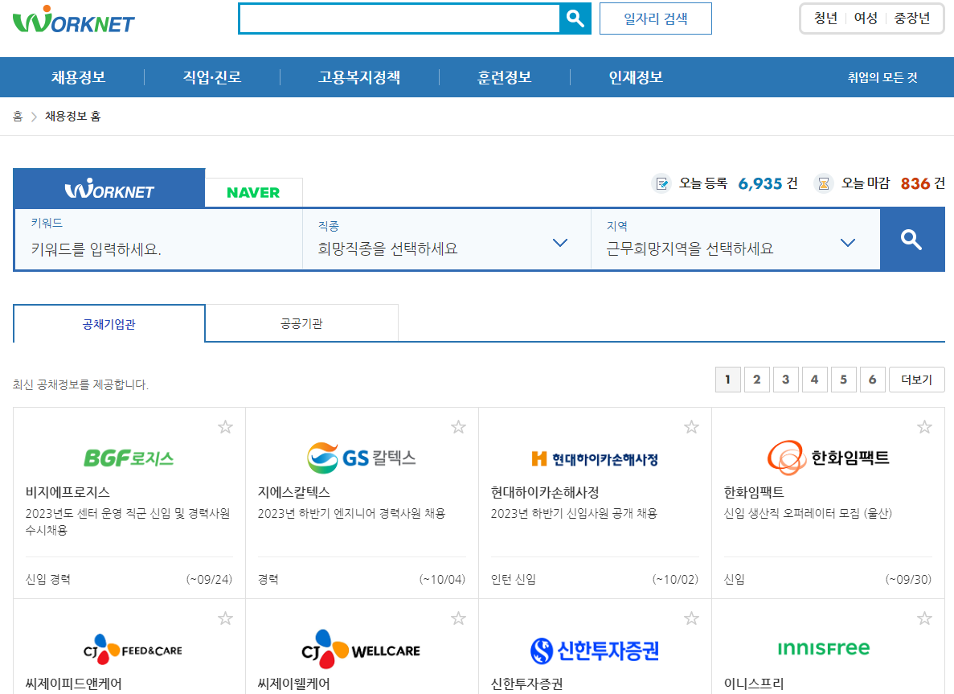Viewport: 954px width, 694px height.
Task: Click the 중장년 link
Action: [x=912, y=18]
